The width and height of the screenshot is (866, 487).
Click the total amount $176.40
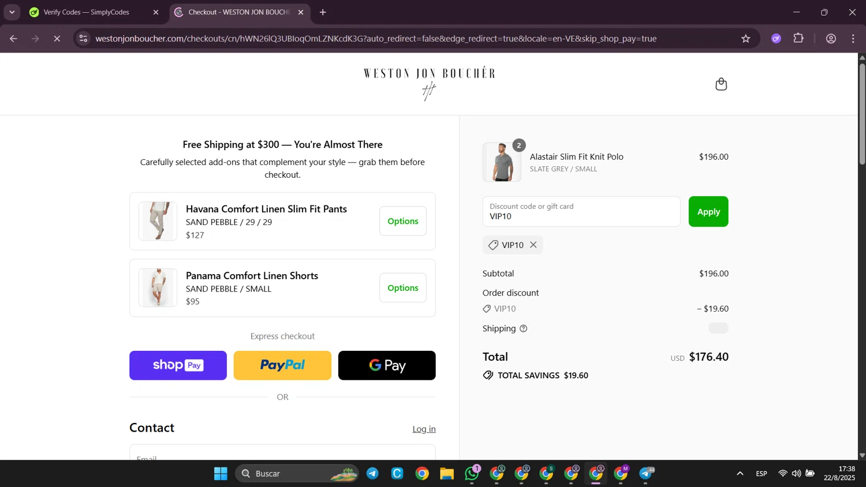click(708, 357)
